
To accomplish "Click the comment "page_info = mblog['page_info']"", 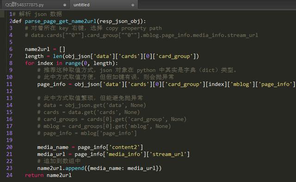I will click(x=87, y=133).
